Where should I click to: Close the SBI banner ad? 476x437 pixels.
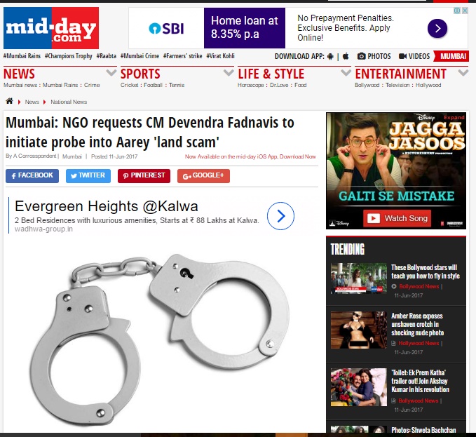[465, 11]
